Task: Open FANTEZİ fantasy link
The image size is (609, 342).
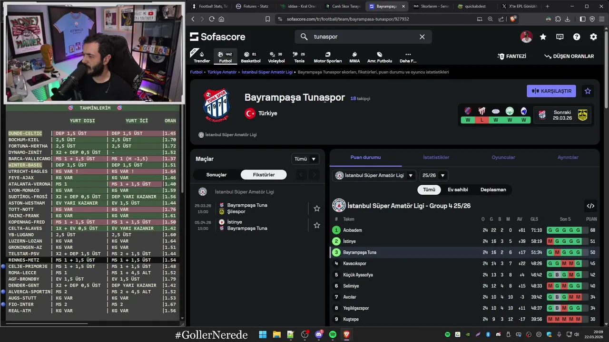Action: click(512, 56)
